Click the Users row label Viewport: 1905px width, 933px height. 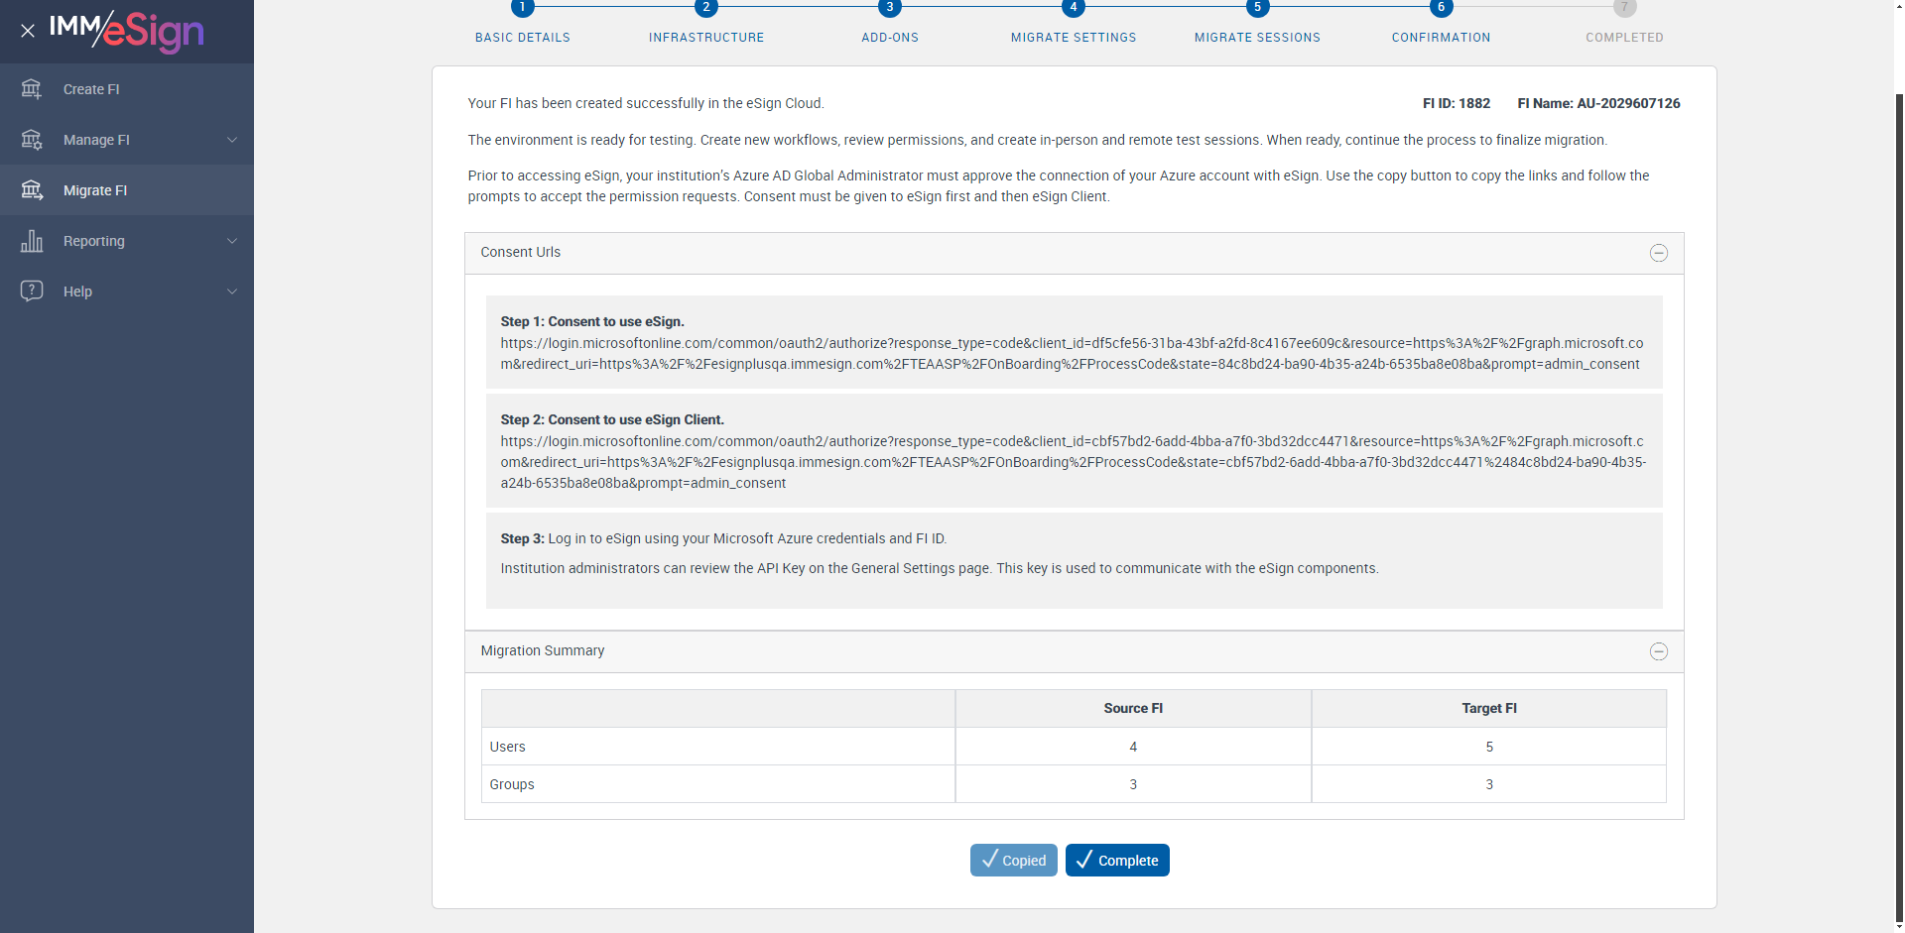pyautogui.click(x=507, y=747)
